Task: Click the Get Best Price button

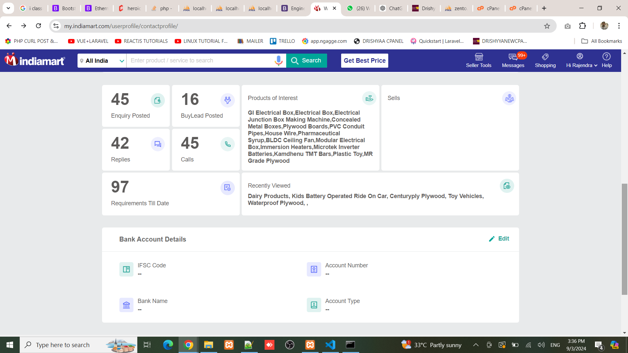Action: (x=364, y=60)
